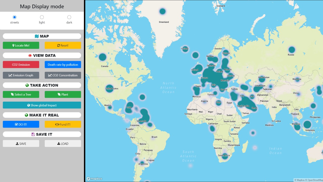Click the Philippines label on the map
The image size is (323, 182).
tap(315, 117)
